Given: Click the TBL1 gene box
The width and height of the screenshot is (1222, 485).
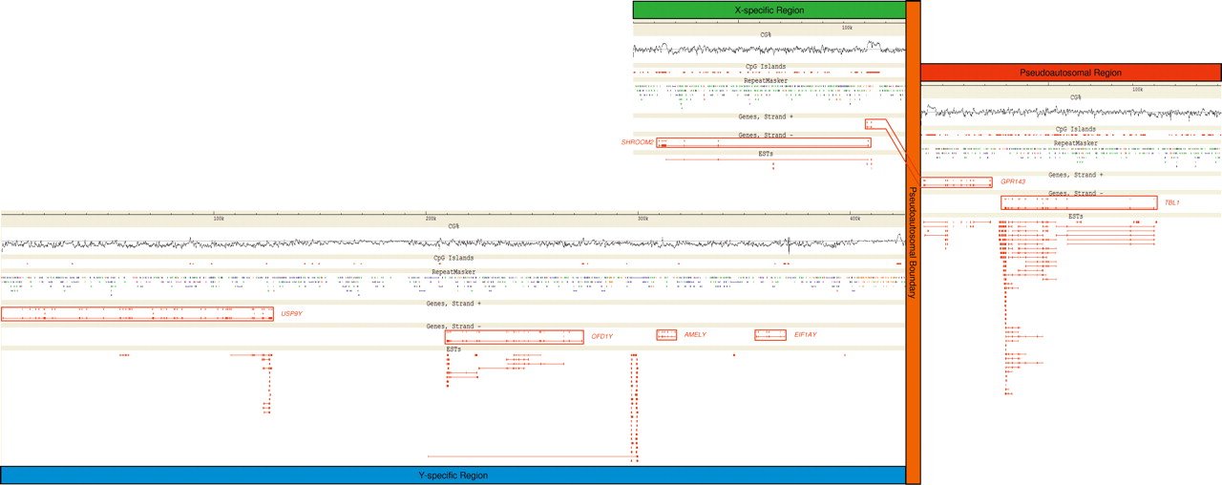Looking at the screenshot, I should (x=1079, y=202).
